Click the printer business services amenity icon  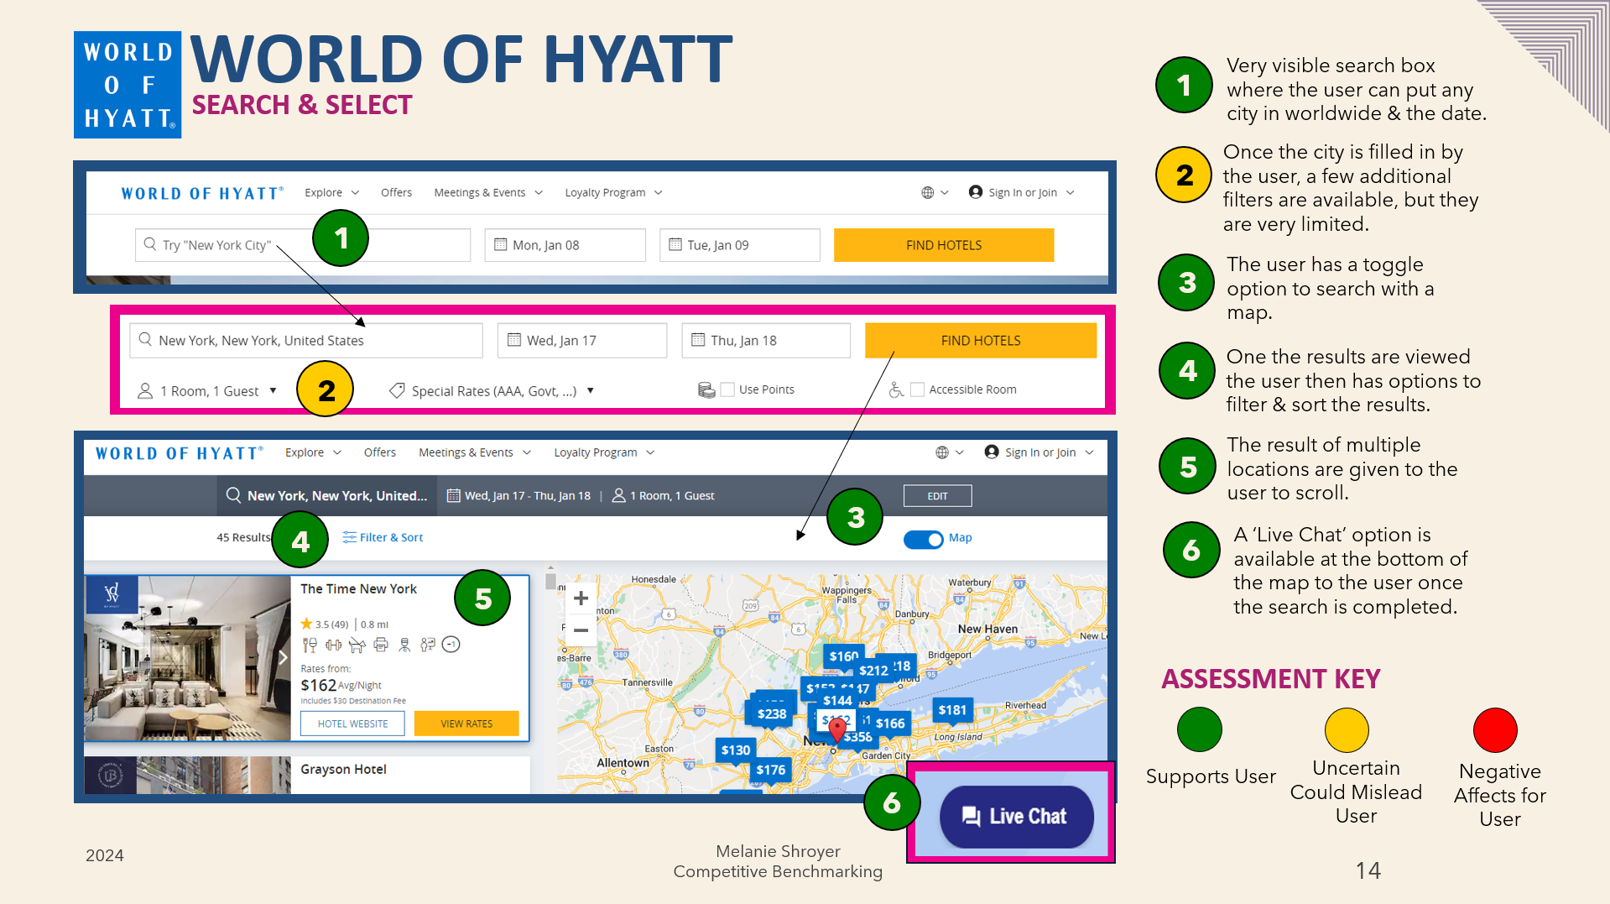point(381,645)
